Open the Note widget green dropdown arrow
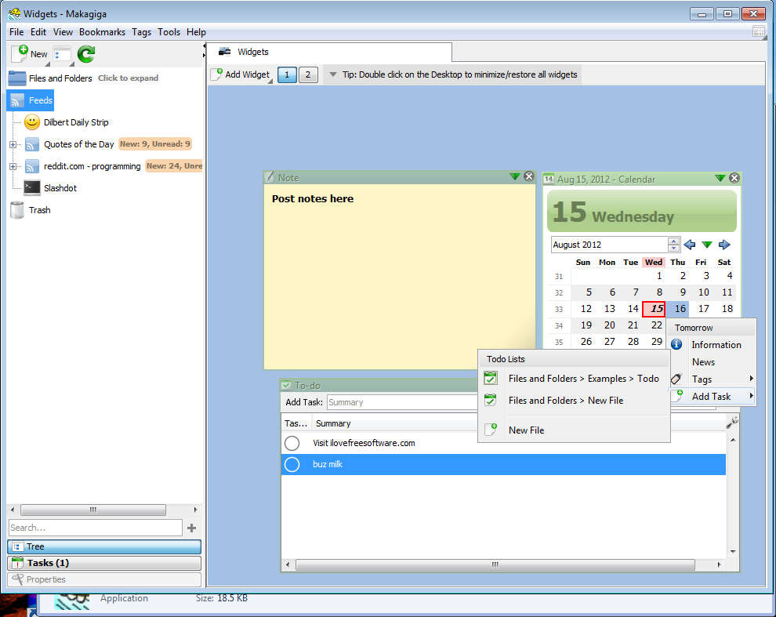This screenshot has height=617, width=776. 515,176
